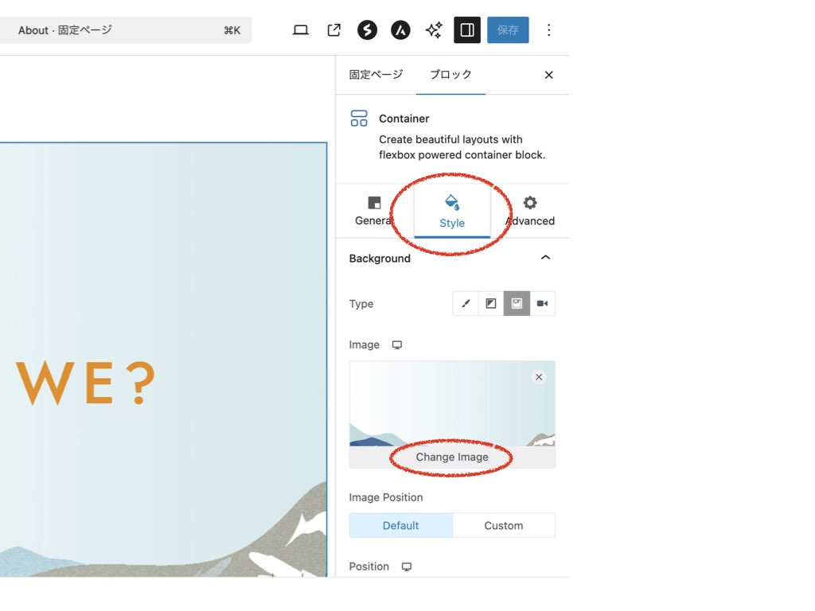Click the blue 保存 save button
This screenshot has width=815, height=611.
tap(508, 30)
